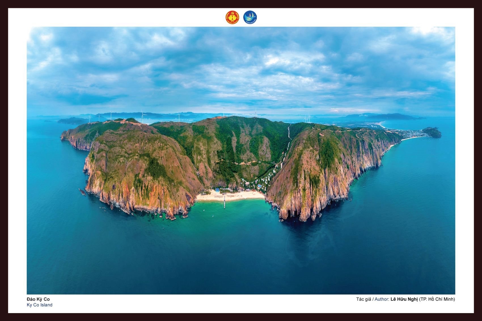Click the small rocky islet at far right
Viewport: 482px width, 321px height.
[432, 132]
